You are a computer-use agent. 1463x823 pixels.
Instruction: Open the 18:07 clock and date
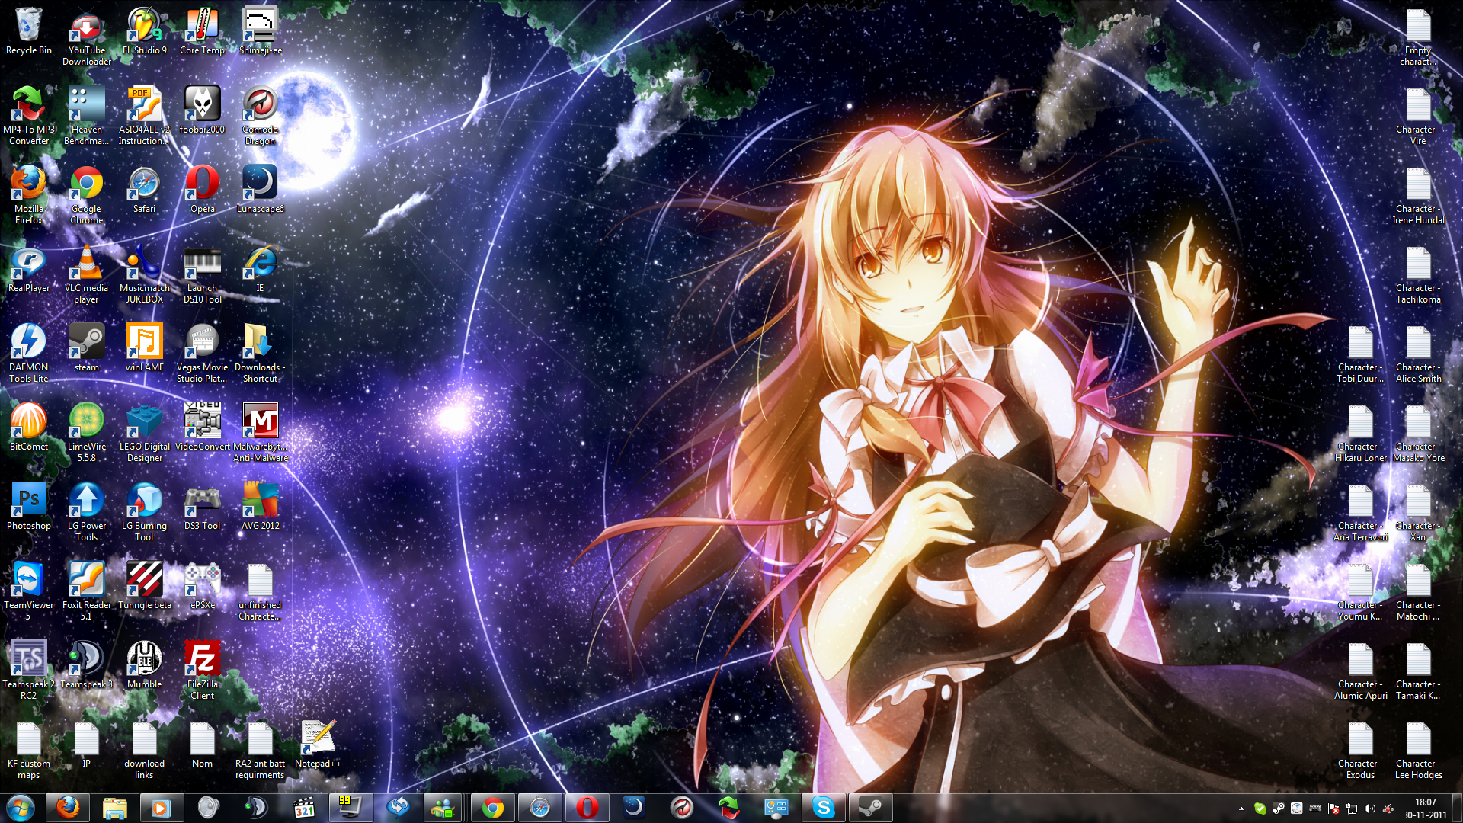[1425, 808]
